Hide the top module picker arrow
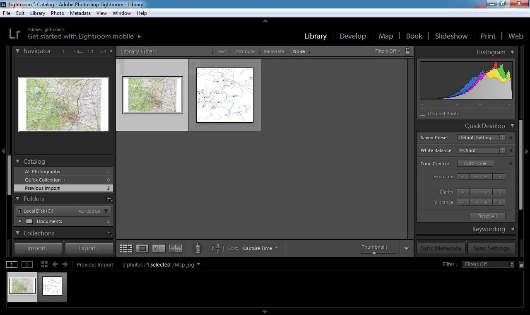 [x=265, y=20]
